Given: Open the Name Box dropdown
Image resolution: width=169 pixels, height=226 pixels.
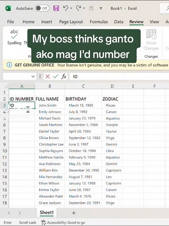Looking at the screenshot, I should [33, 76].
